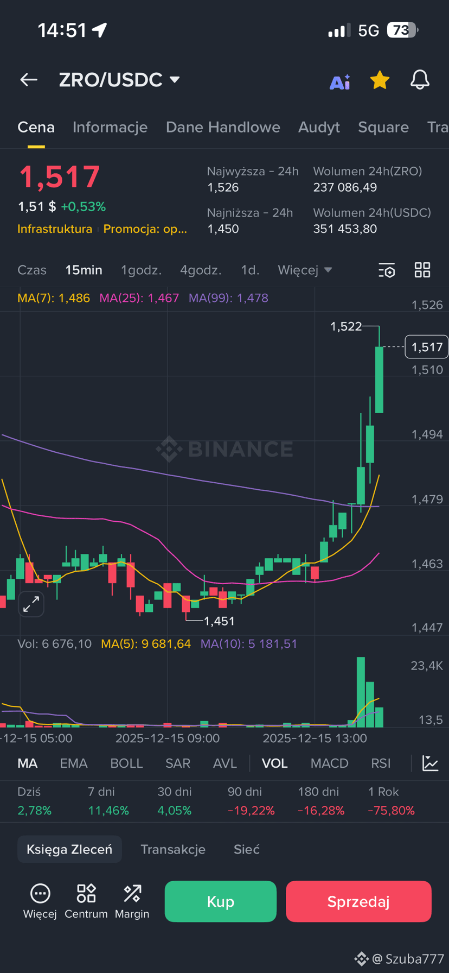Tap the 30 dni 4,05% value
Viewport: 449px width, 973px height.
tap(175, 811)
